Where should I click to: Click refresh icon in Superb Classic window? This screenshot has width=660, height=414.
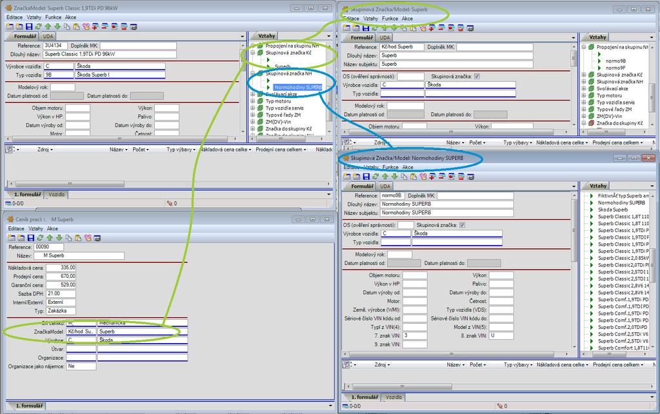(x=38, y=26)
